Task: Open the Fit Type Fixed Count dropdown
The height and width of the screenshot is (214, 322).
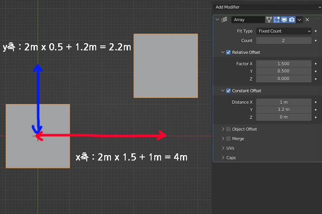Action: 284,31
